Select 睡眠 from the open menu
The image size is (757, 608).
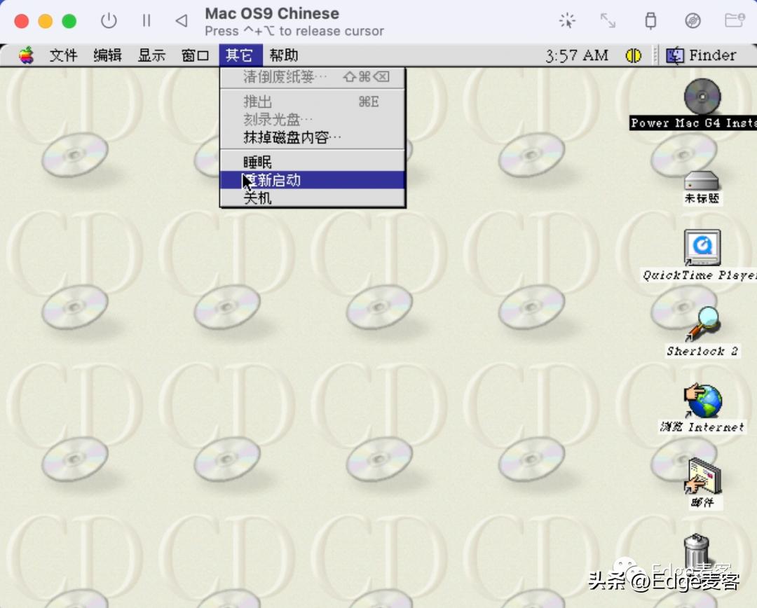click(257, 161)
